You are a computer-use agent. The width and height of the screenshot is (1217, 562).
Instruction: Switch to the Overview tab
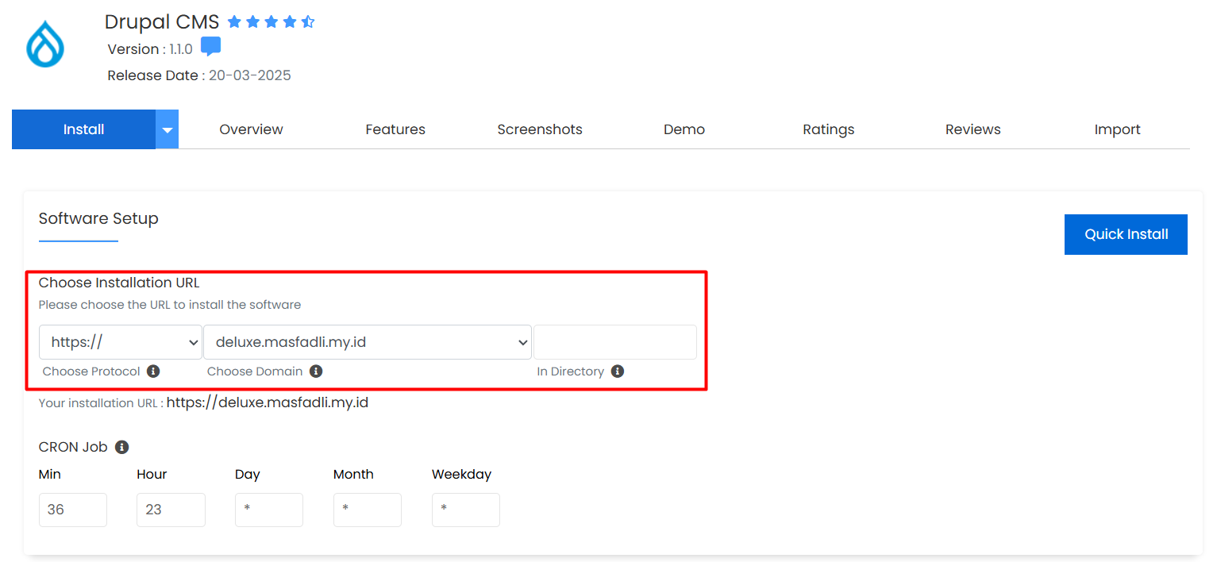click(x=251, y=129)
